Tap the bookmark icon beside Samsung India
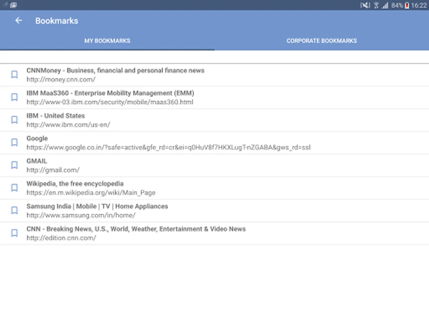The height and width of the screenshot is (322, 429). point(14,210)
